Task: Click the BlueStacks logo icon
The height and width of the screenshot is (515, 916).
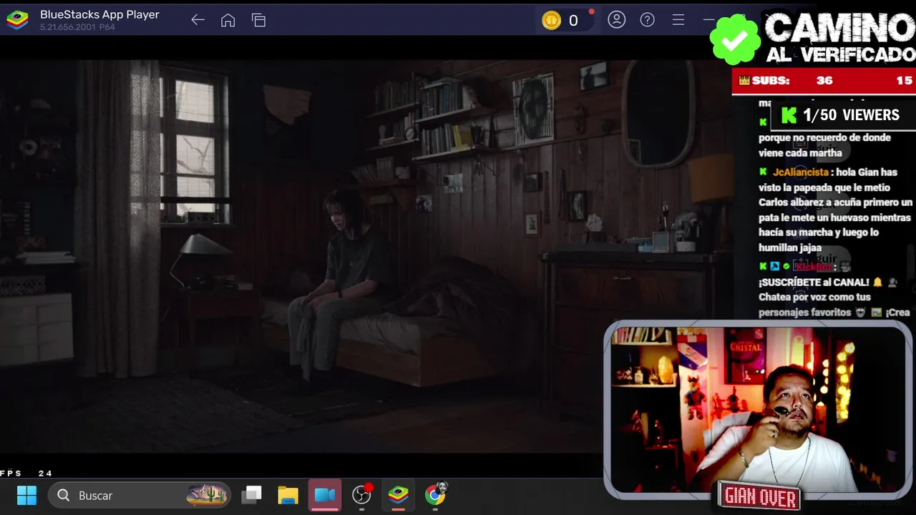Action: pyautogui.click(x=17, y=20)
